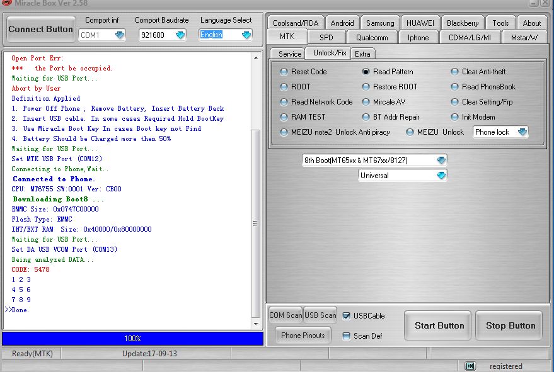Switch to the Samsung tab
Image resolution: width=554 pixels, height=372 pixels.
380,23
